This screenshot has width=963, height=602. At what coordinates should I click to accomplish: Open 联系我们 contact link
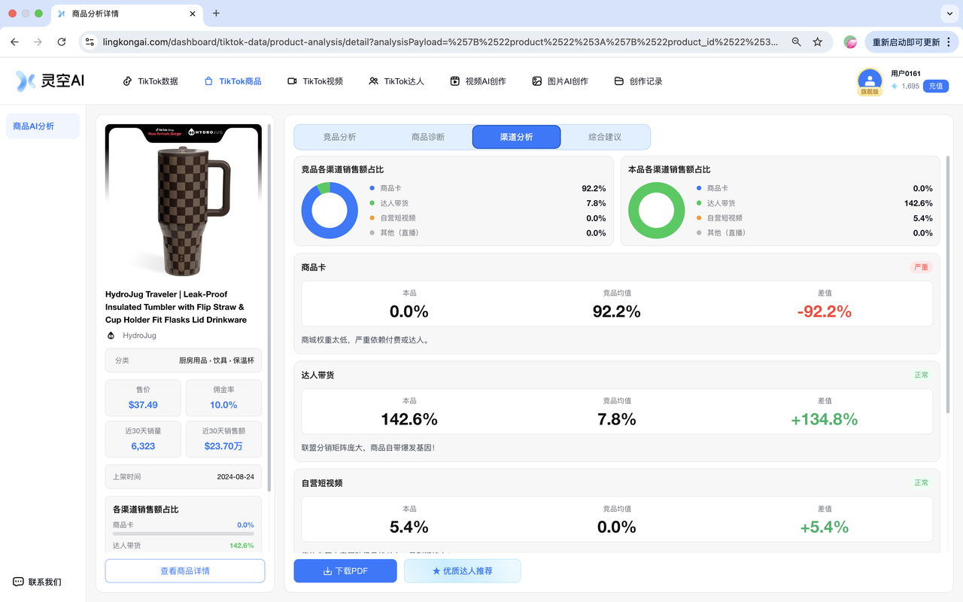(37, 582)
